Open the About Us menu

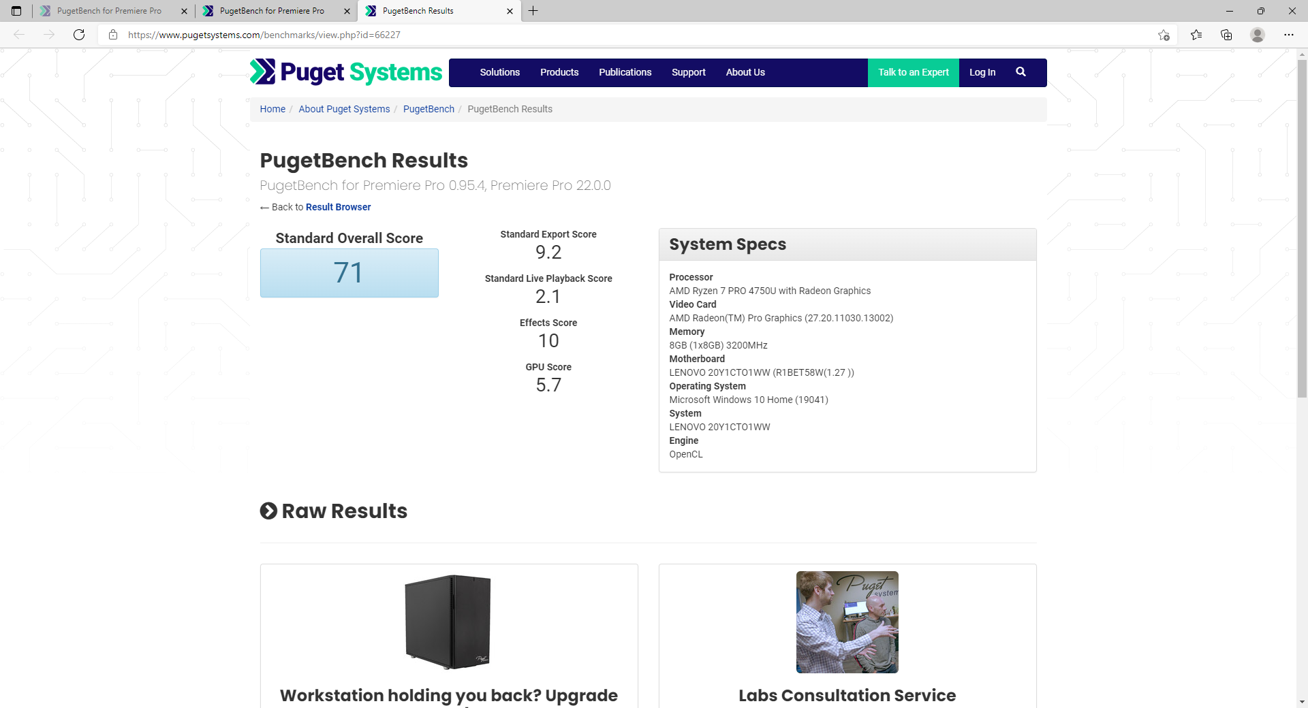pos(745,72)
